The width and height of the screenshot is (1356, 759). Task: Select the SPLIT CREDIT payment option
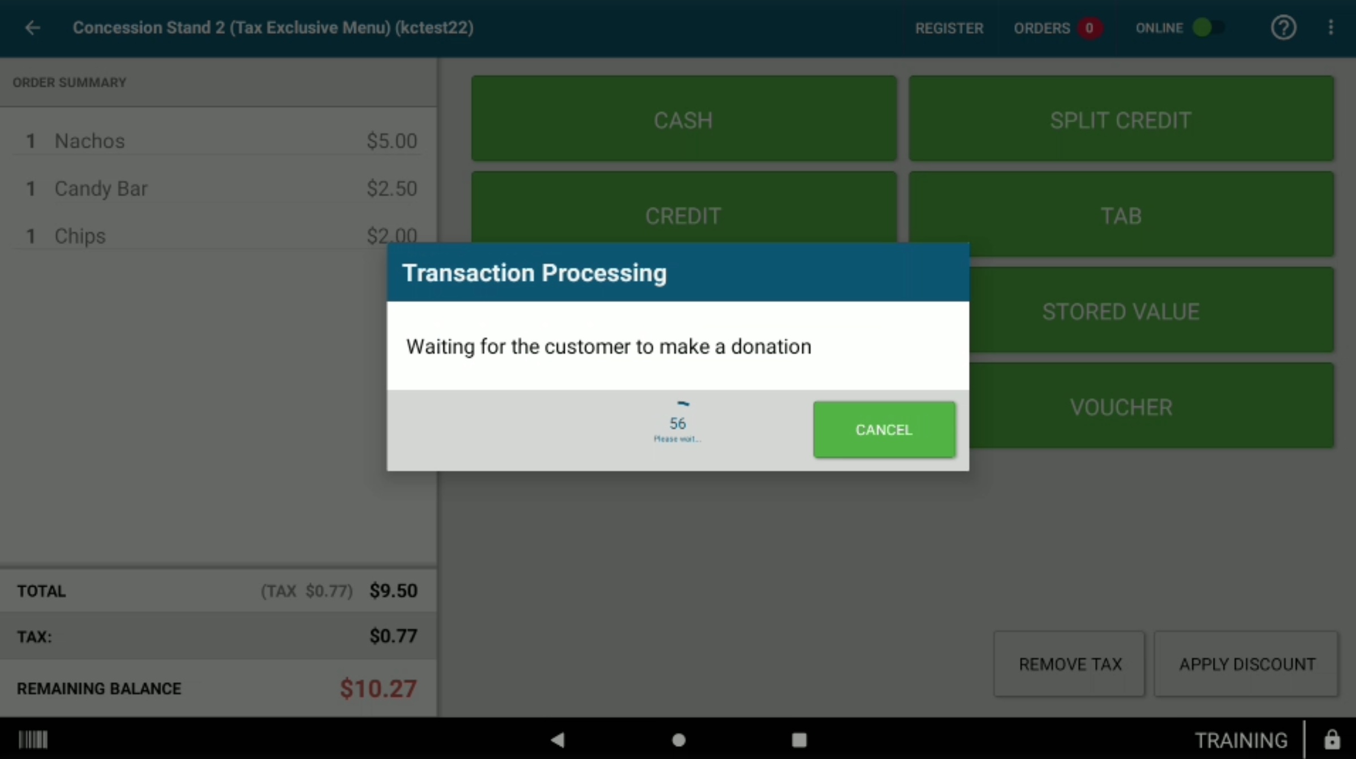click(x=1121, y=119)
